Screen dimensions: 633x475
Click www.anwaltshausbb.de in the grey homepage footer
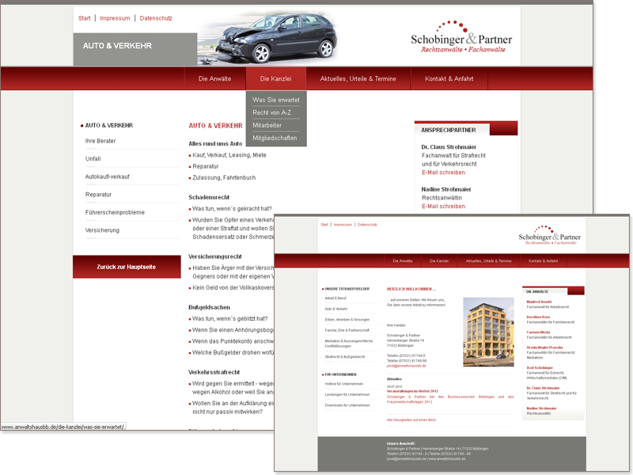pos(447,459)
